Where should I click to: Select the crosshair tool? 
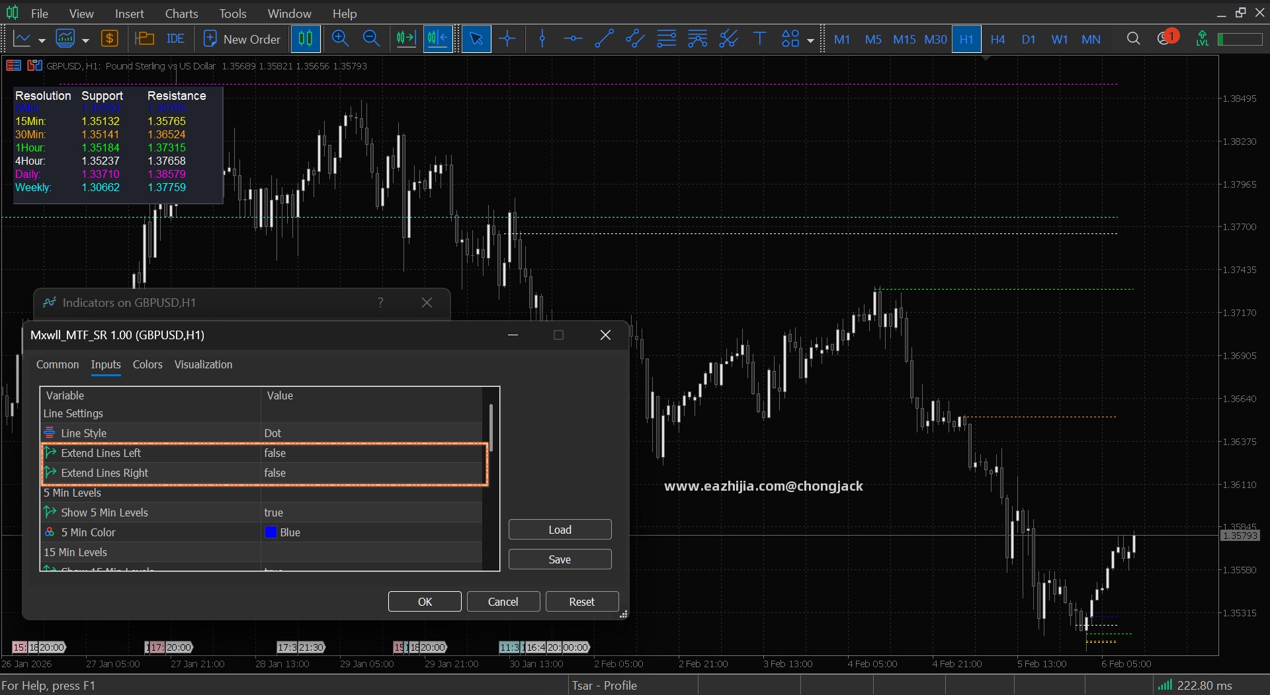pyautogui.click(x=507, y=39)
